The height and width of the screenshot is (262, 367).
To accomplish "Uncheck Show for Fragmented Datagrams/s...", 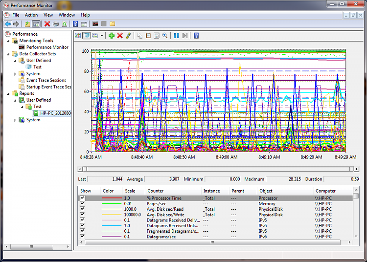I will point(82,231).
